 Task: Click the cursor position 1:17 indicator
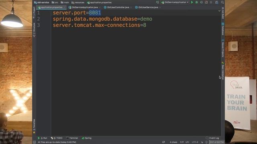[x=182, y=142]
